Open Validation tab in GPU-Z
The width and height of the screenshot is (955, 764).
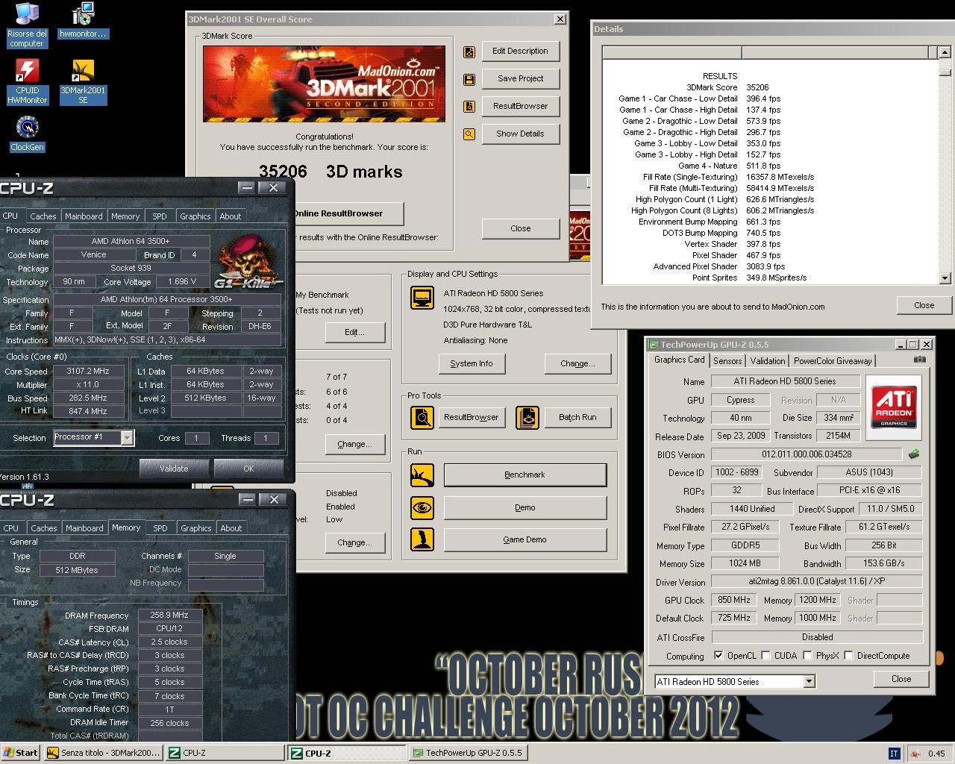point(768,361)
